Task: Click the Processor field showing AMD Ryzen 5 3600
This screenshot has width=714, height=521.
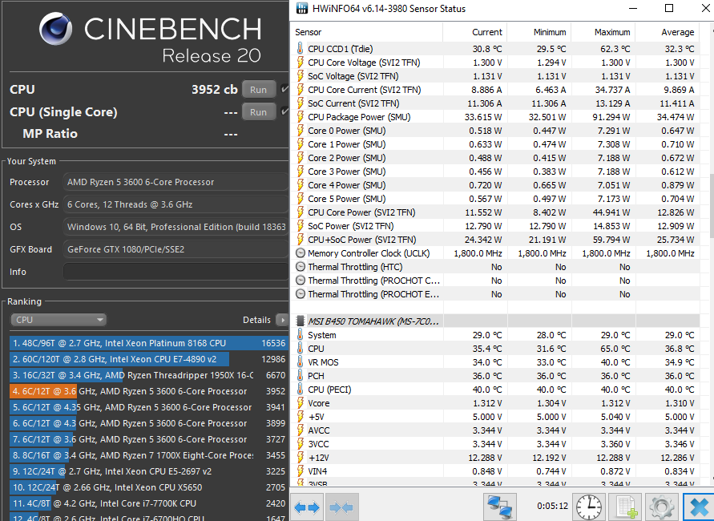Action: [175, 182]
